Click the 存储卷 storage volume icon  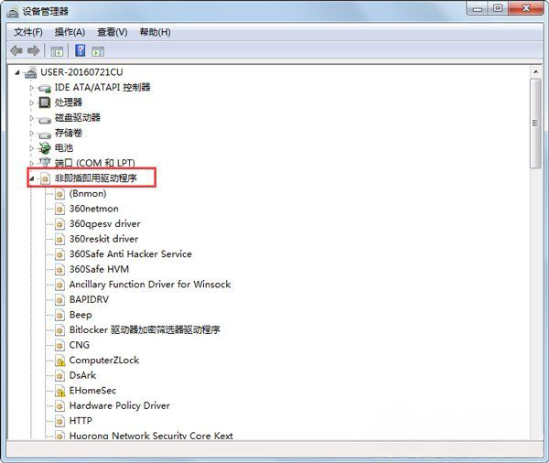(45, 134)
